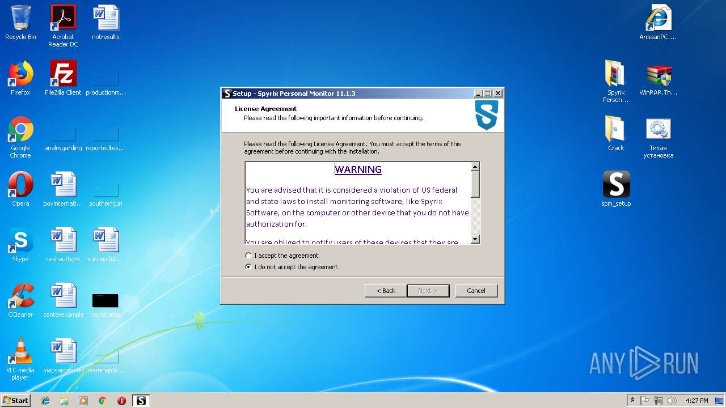Open the Crack folder
The height and width of the screenshot is (408, 726).
pyautogui.click(x=616, y=134)
